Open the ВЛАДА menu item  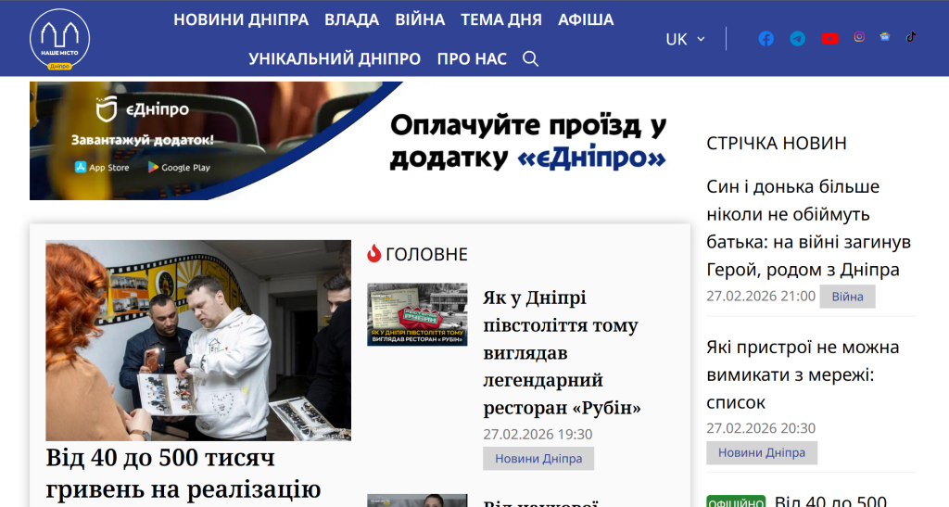(351, 20)
